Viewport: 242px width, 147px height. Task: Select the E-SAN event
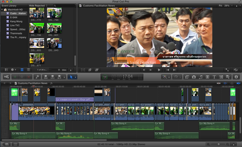pyautogui.click(x=14, y=17)
